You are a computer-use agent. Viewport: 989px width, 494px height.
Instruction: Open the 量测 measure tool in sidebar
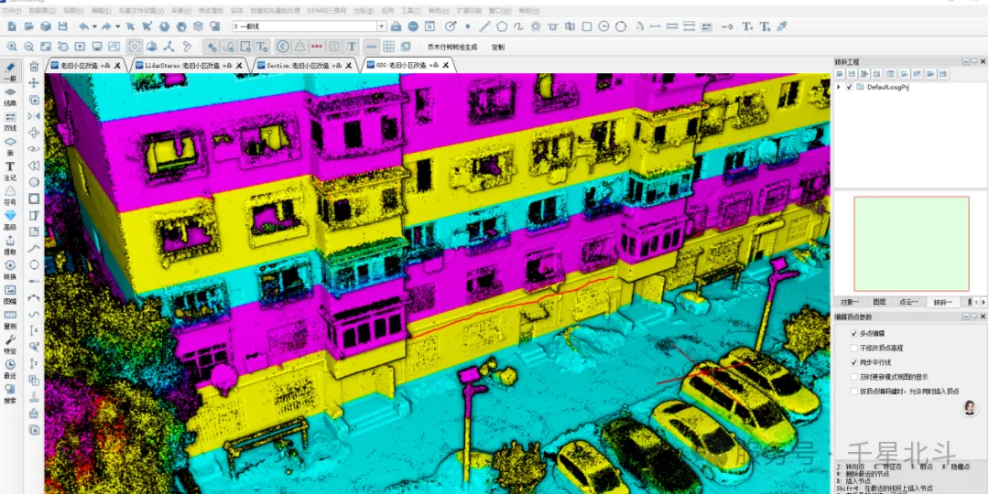pos(10,319)
